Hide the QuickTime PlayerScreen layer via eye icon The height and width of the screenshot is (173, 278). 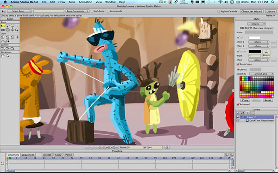click(238, 120)
